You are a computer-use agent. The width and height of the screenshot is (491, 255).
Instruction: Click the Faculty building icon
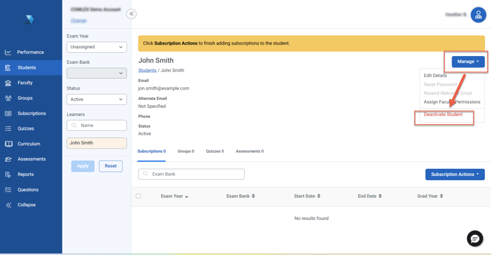[x=8, y=83]
